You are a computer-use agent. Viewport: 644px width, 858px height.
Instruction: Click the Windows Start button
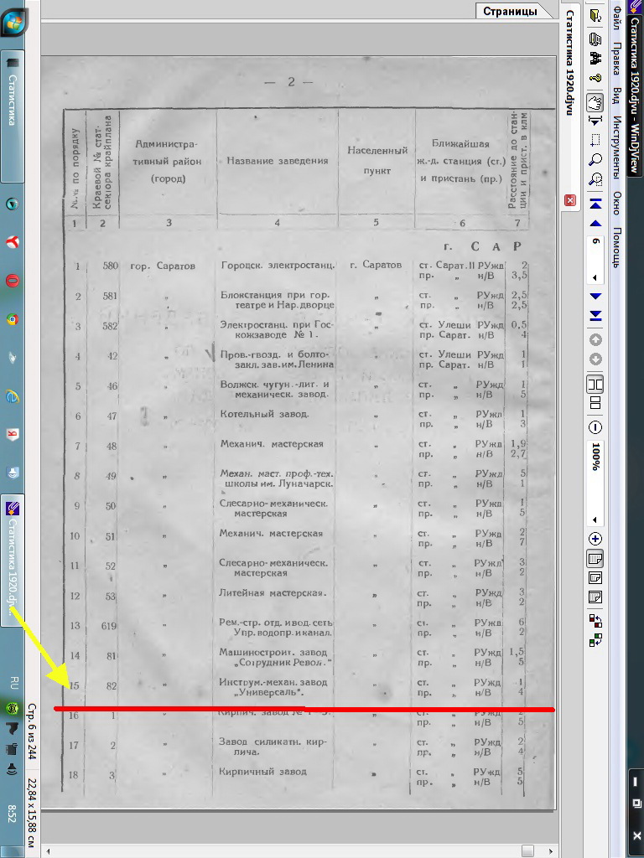[x=14, y=23]
